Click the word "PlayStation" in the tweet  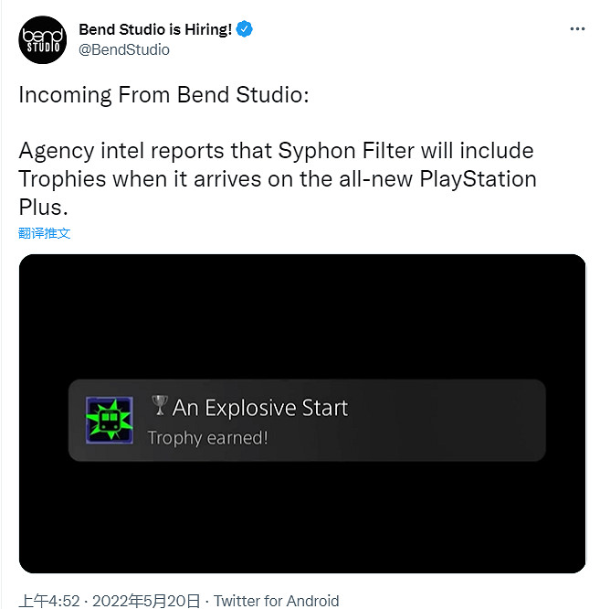pos(477,177)
